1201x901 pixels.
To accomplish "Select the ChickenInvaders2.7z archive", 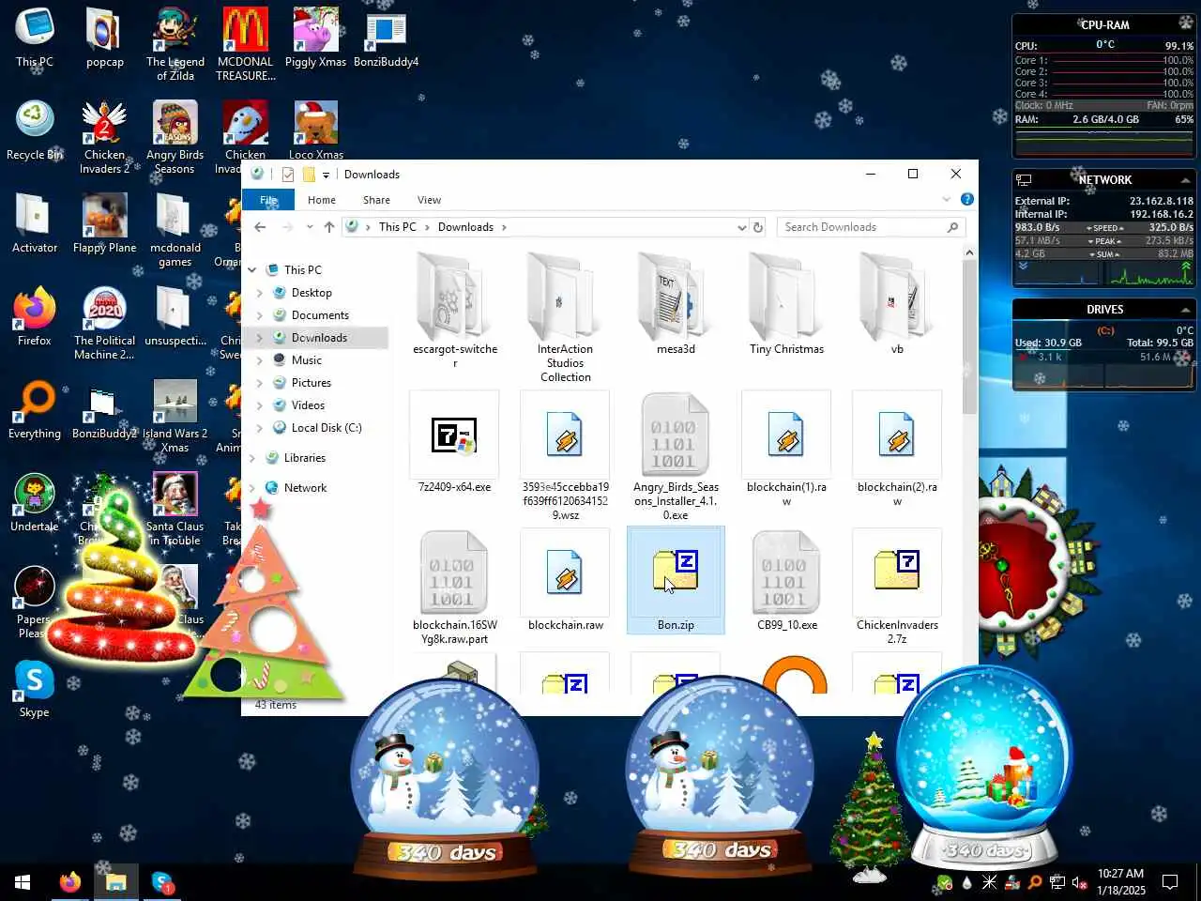I will [x=897, y=587].
